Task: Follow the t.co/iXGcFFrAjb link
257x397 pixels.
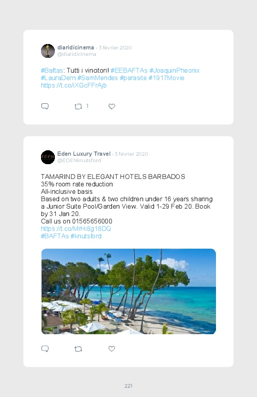Action: [x=74, y=86]
